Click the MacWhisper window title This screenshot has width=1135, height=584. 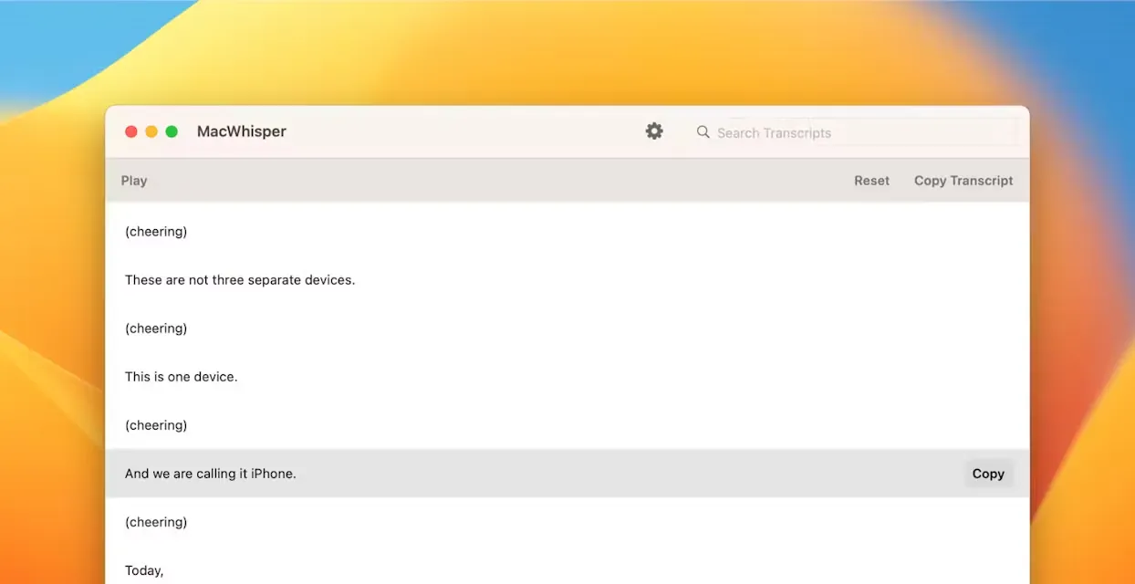pos(242,131)
